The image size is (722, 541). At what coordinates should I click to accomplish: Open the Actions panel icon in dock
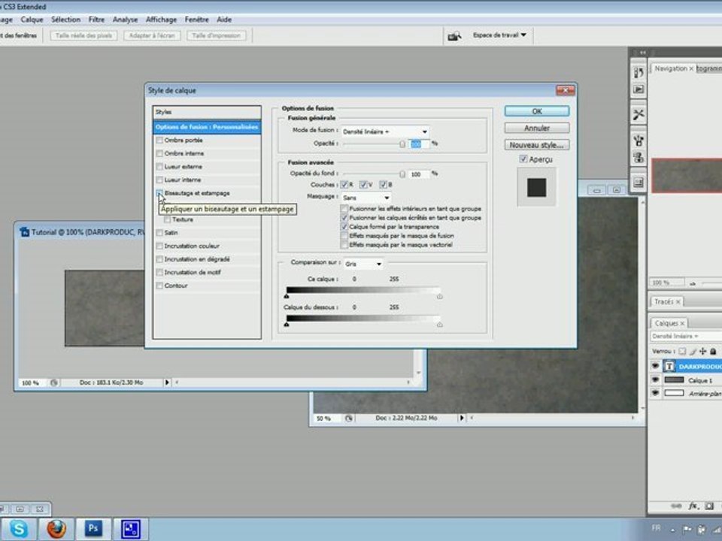(x=639, y=89)
